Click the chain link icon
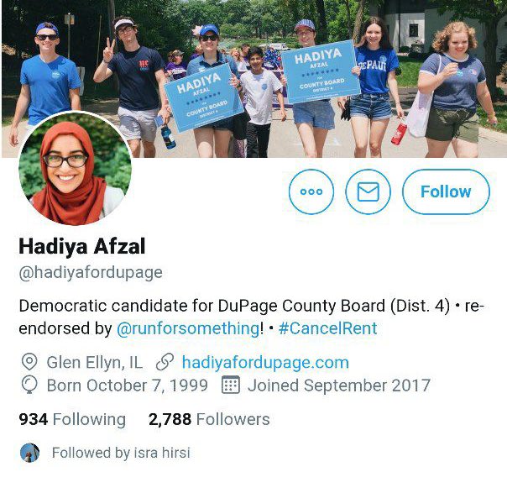 point(165,362)
